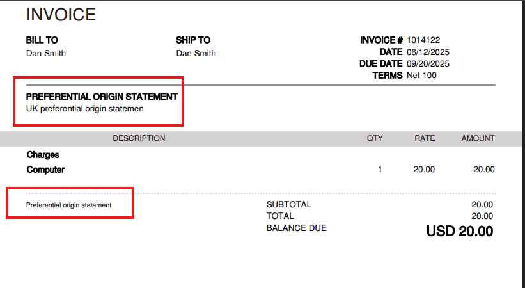Select the SUBTOTAL label
This screenshot has width=525, height=288.
click(288, 205)
